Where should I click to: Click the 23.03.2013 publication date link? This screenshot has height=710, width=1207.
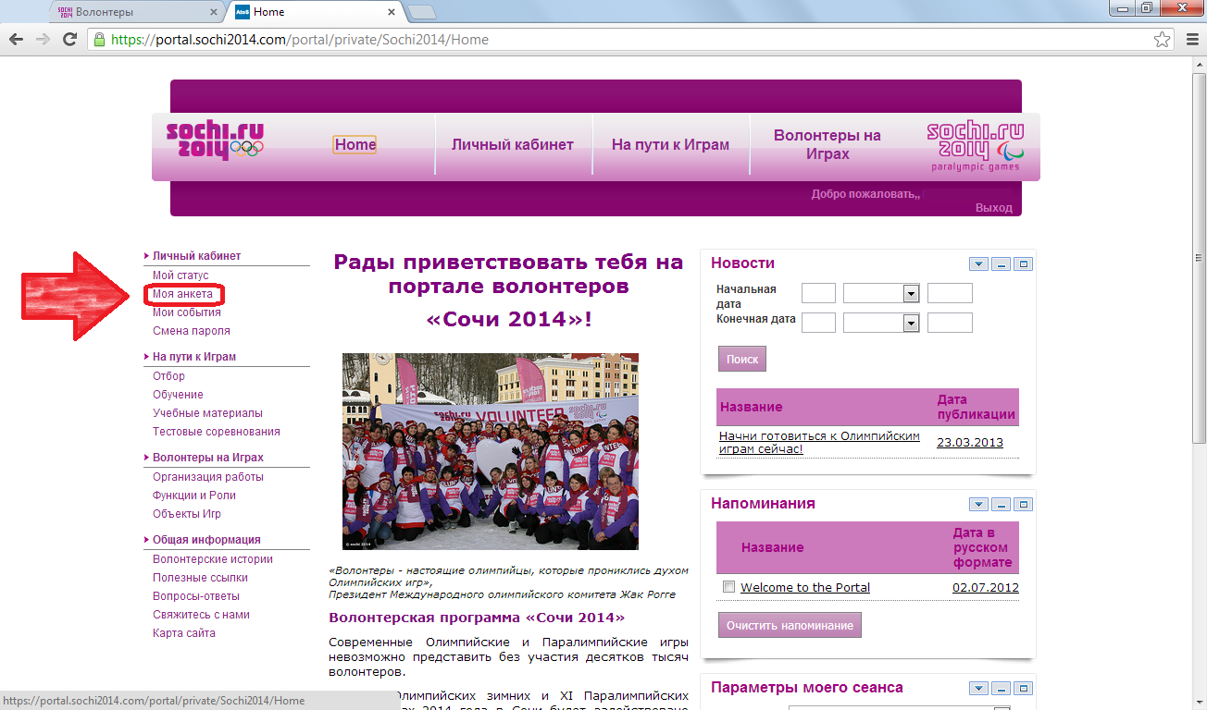(x=970, y=442)
